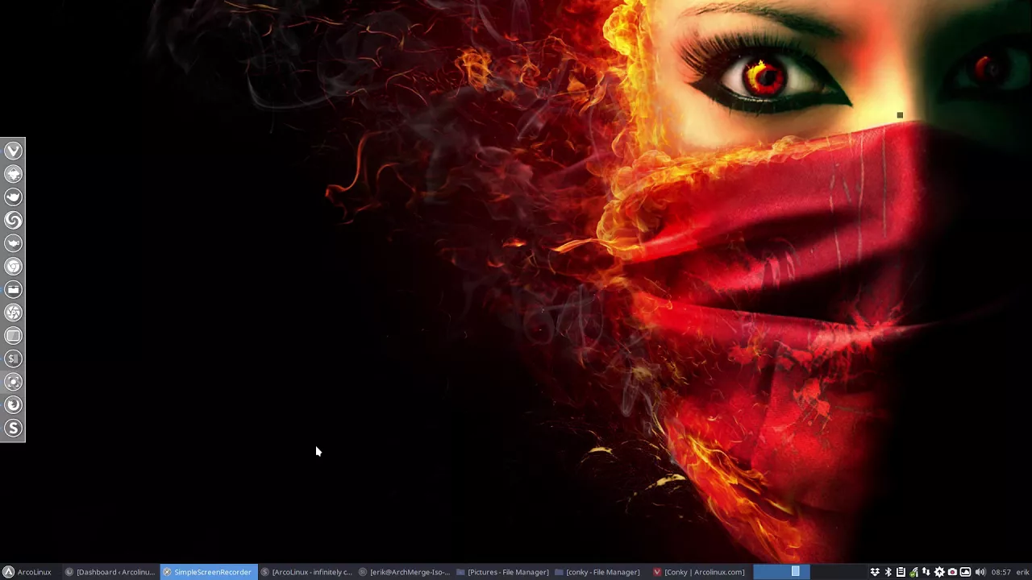
Task: Launch Chromium from the dock
Action: 13,267
